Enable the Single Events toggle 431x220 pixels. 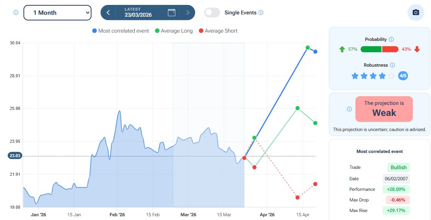212,12
